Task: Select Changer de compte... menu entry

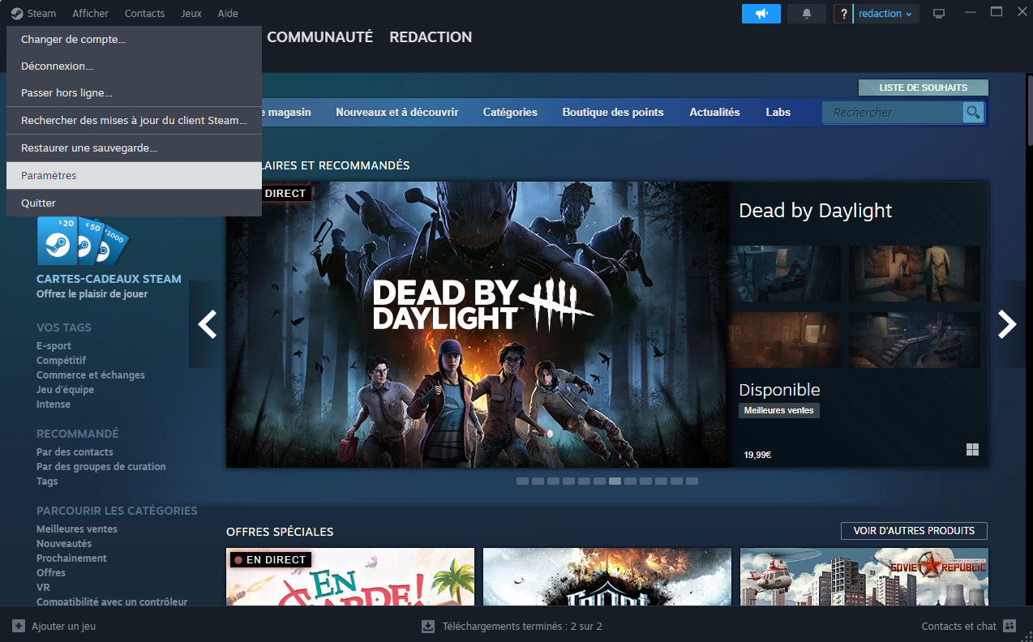Action: click(134, 39)
